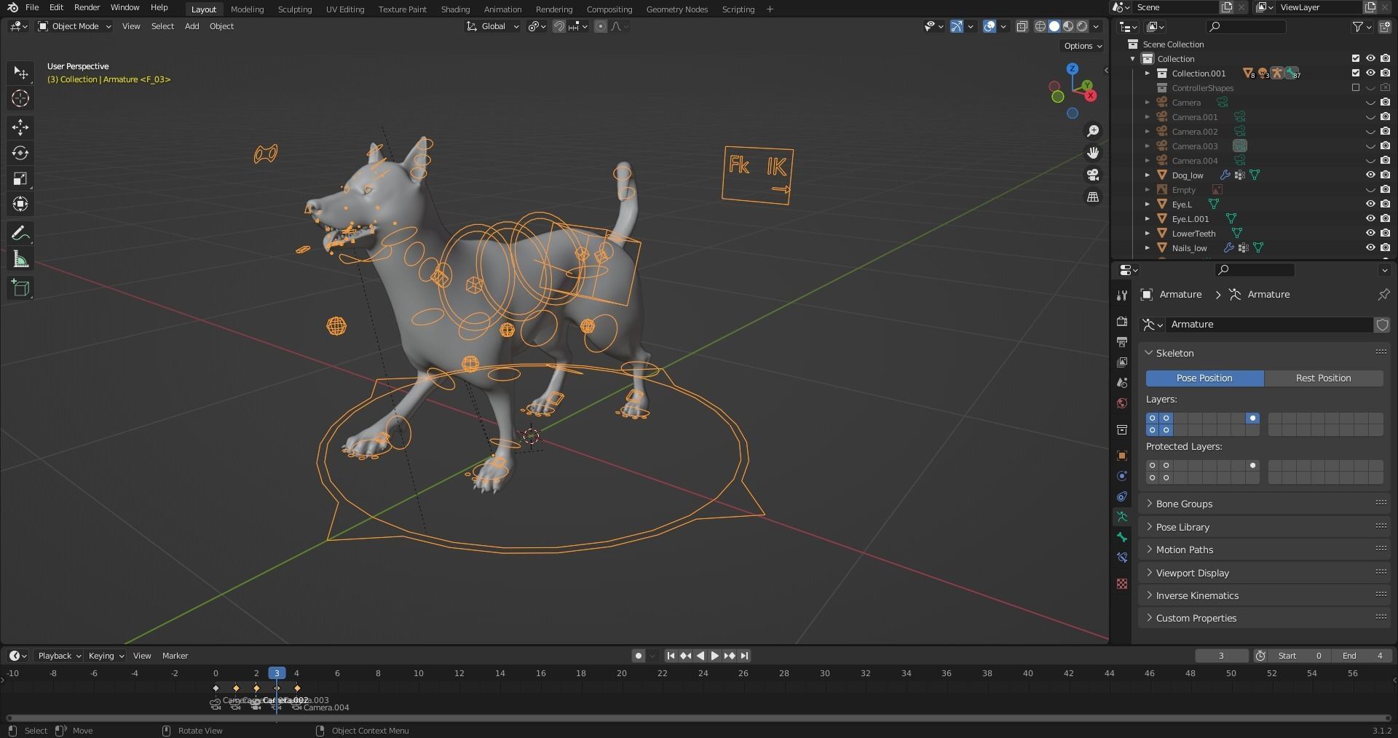Select the Scale tool
The width and height of the screenshot is (1398, 738).
pyautogui.click(x=20, y=178)
